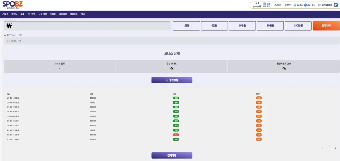Click the 환전 exchange link in header
The height and width of the screenshot is (161, 340).
[288, 5]
